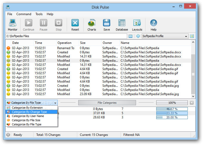Screen dimensions: 203x145
Task: Click the 20.00 % progress bar
Action: [172, 117]
